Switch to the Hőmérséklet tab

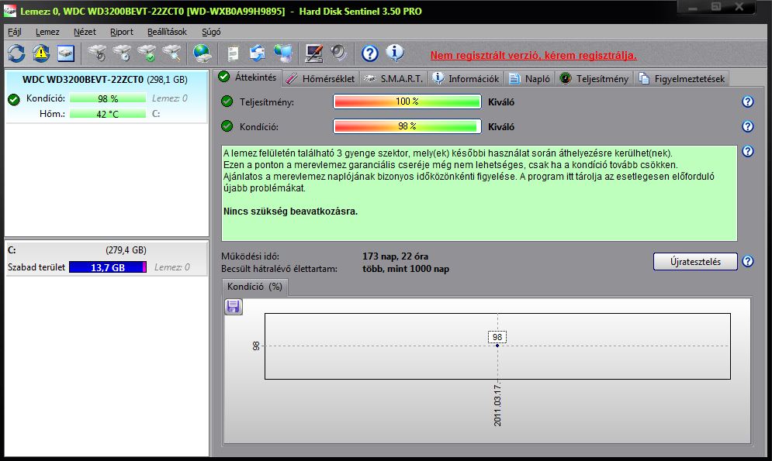(x=320, y=78)
